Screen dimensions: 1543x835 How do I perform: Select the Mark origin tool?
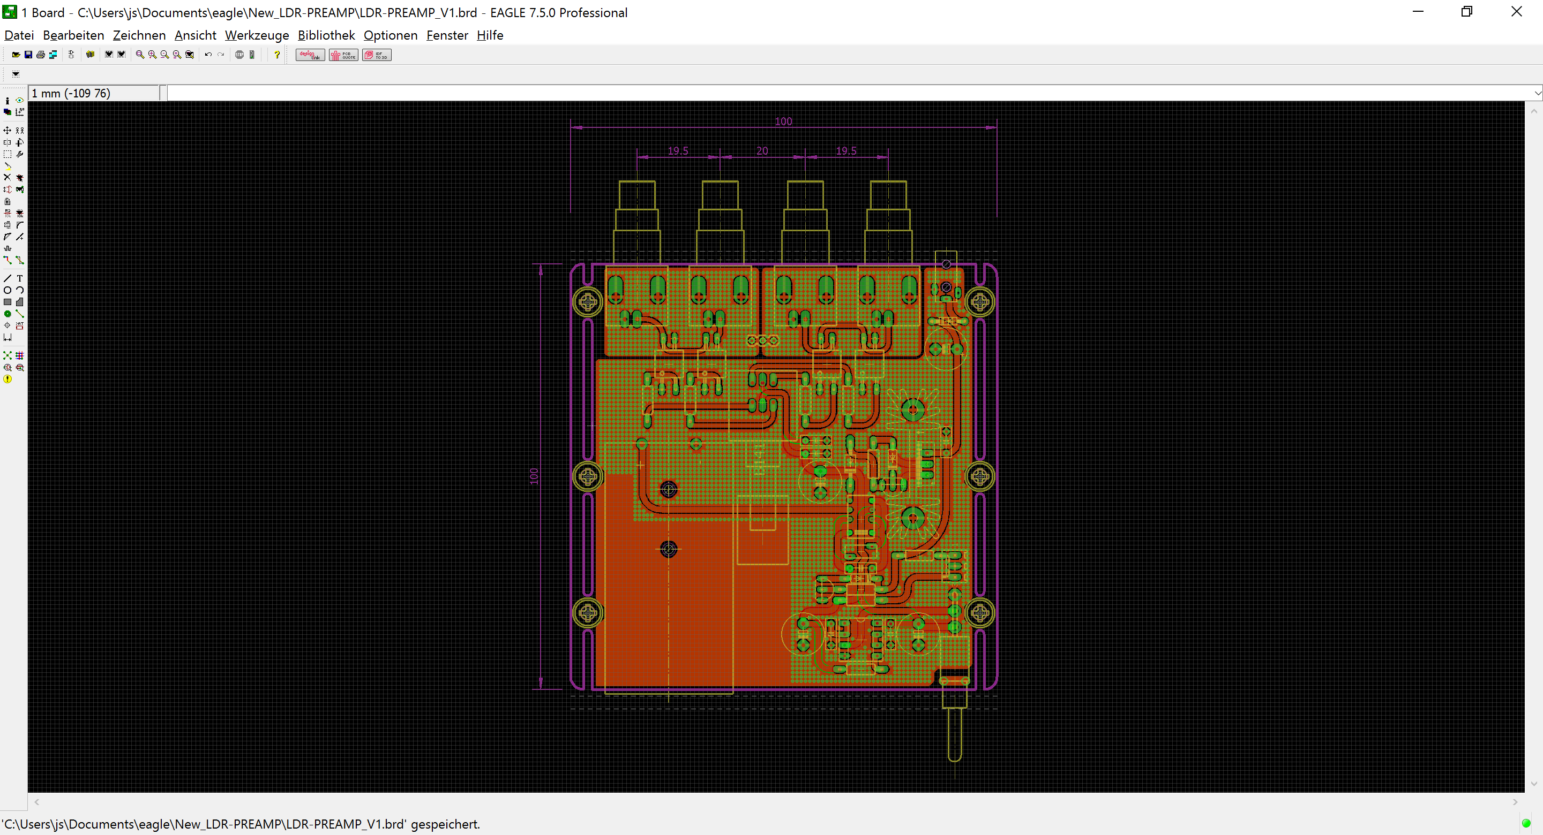coord(20,112)
